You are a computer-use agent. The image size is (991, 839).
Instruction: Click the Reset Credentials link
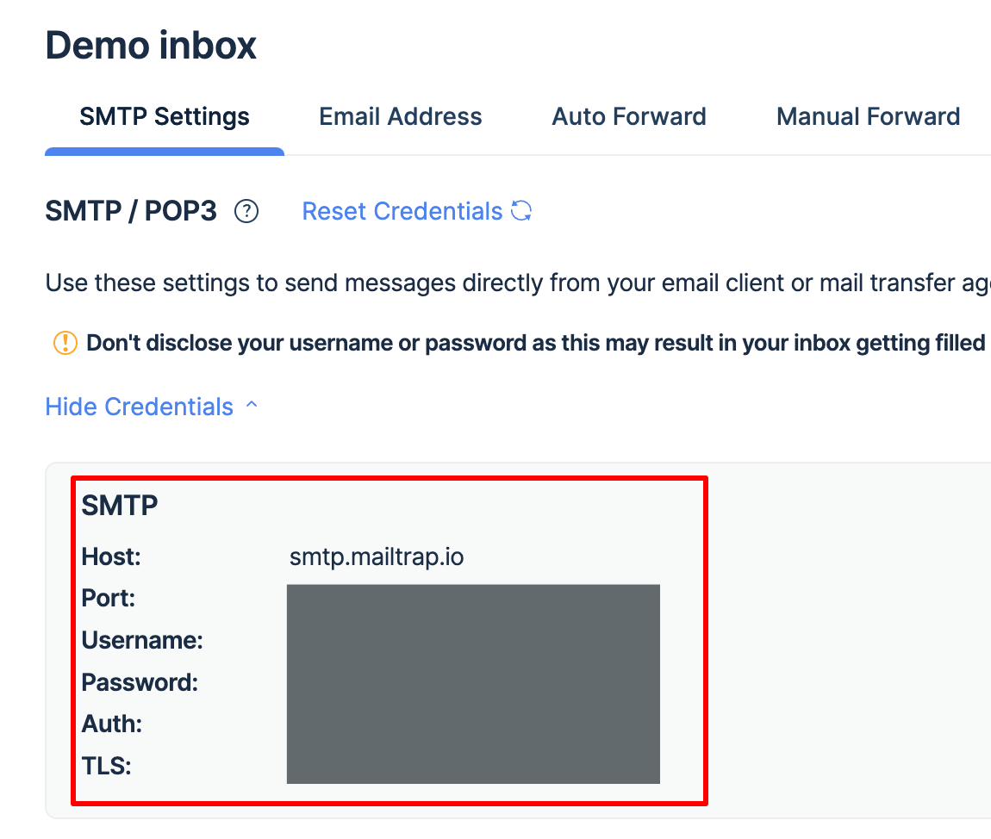[x=402, y=211]
